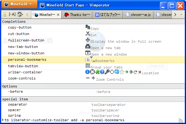This screenshot has height=124, width=186.
Task: Click the Copy icon
Action: click(x=88, y=27)
